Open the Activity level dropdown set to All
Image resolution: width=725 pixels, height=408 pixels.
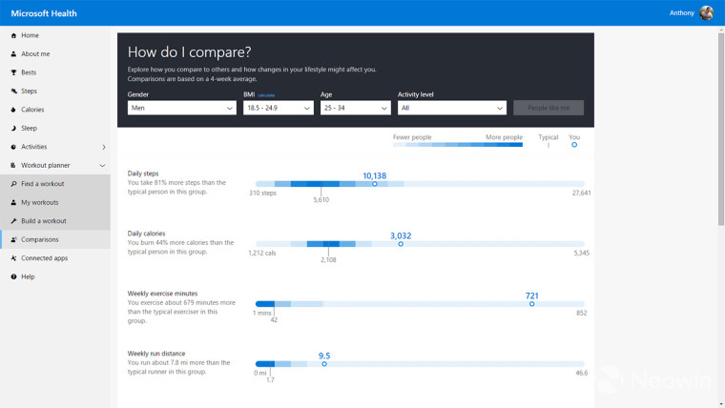click(x=452, y=108)
